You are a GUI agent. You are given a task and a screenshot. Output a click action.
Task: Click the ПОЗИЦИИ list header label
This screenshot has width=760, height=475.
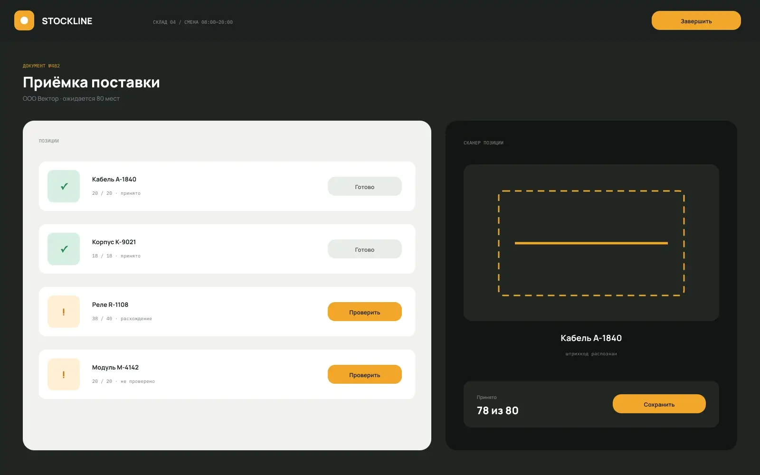point(49,141)
